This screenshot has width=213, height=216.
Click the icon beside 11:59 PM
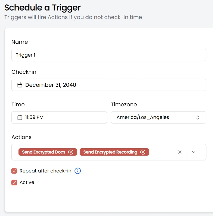(20, 118)
